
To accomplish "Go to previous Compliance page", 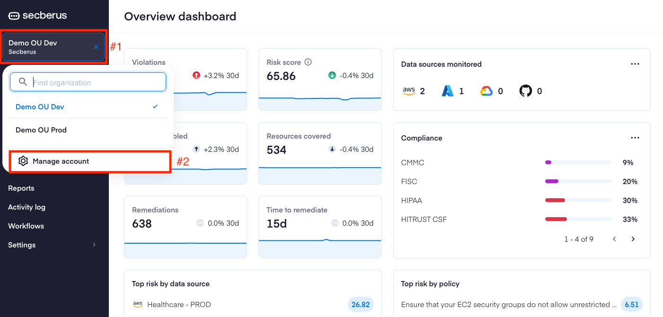I will click(614, 239).
